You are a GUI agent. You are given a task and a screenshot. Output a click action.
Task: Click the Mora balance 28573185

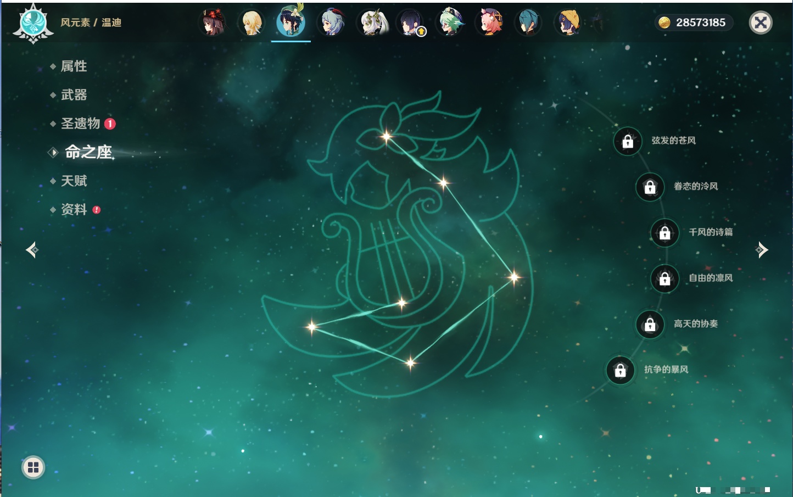[x=694, y=23]
